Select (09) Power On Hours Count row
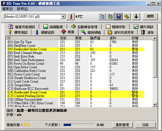This screenshot has width=162, height=131. coord(76,64)
